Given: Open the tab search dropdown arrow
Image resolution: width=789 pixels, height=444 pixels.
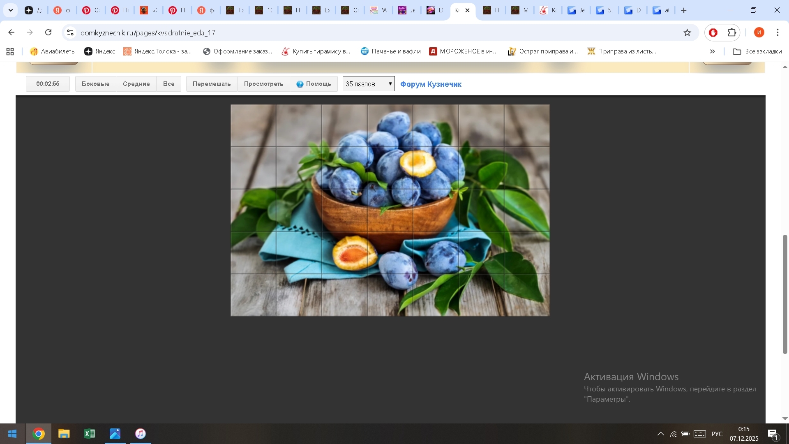Looking at the screenshot, I should pyautogui.click(x=11, y=10).
